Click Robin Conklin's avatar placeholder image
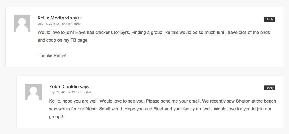 (x=33, y=92)
